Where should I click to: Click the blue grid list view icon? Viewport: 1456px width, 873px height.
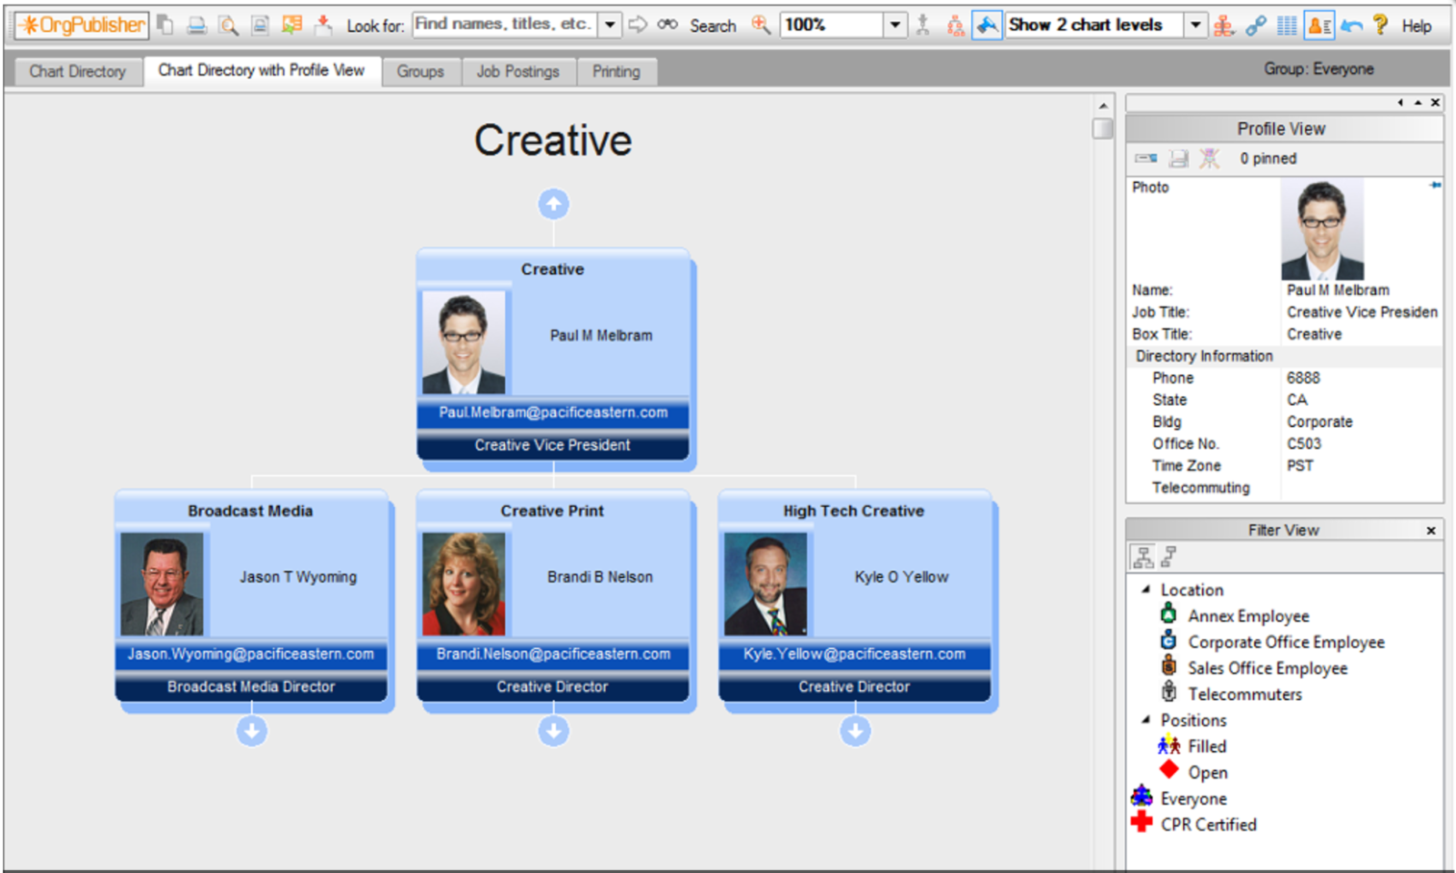pos(1287,25)
